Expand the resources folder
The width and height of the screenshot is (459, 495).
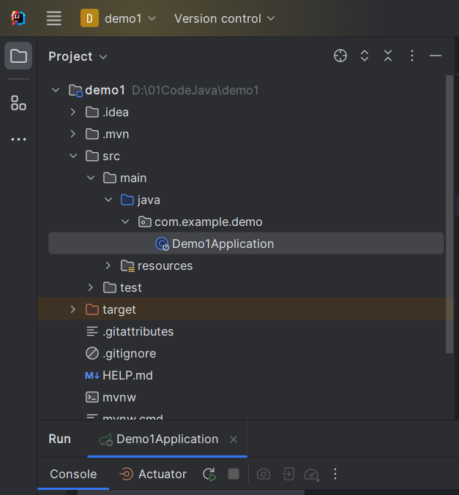coord(108,265)
